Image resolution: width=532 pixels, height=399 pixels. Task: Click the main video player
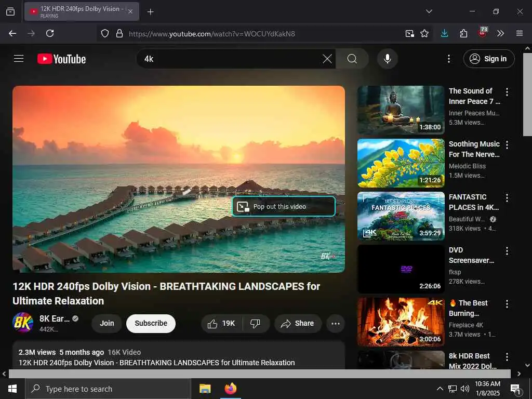pyautogui.click(x=179, y=179)
